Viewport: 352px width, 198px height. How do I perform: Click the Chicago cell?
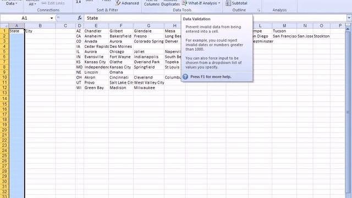pyautogui.click(x=121, y=52)
